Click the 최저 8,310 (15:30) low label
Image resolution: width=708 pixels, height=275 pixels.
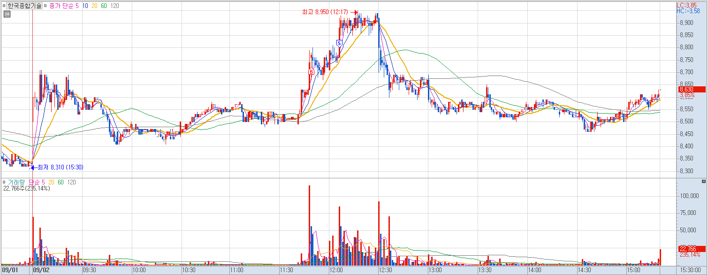pos(61,167)
